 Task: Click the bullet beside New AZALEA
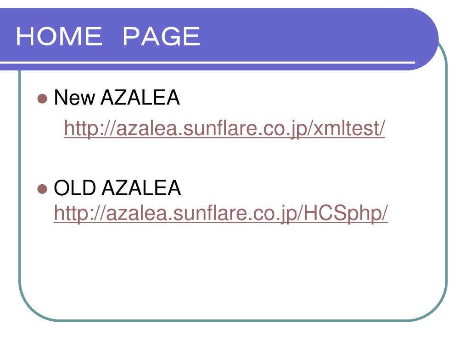pos(42,99)
